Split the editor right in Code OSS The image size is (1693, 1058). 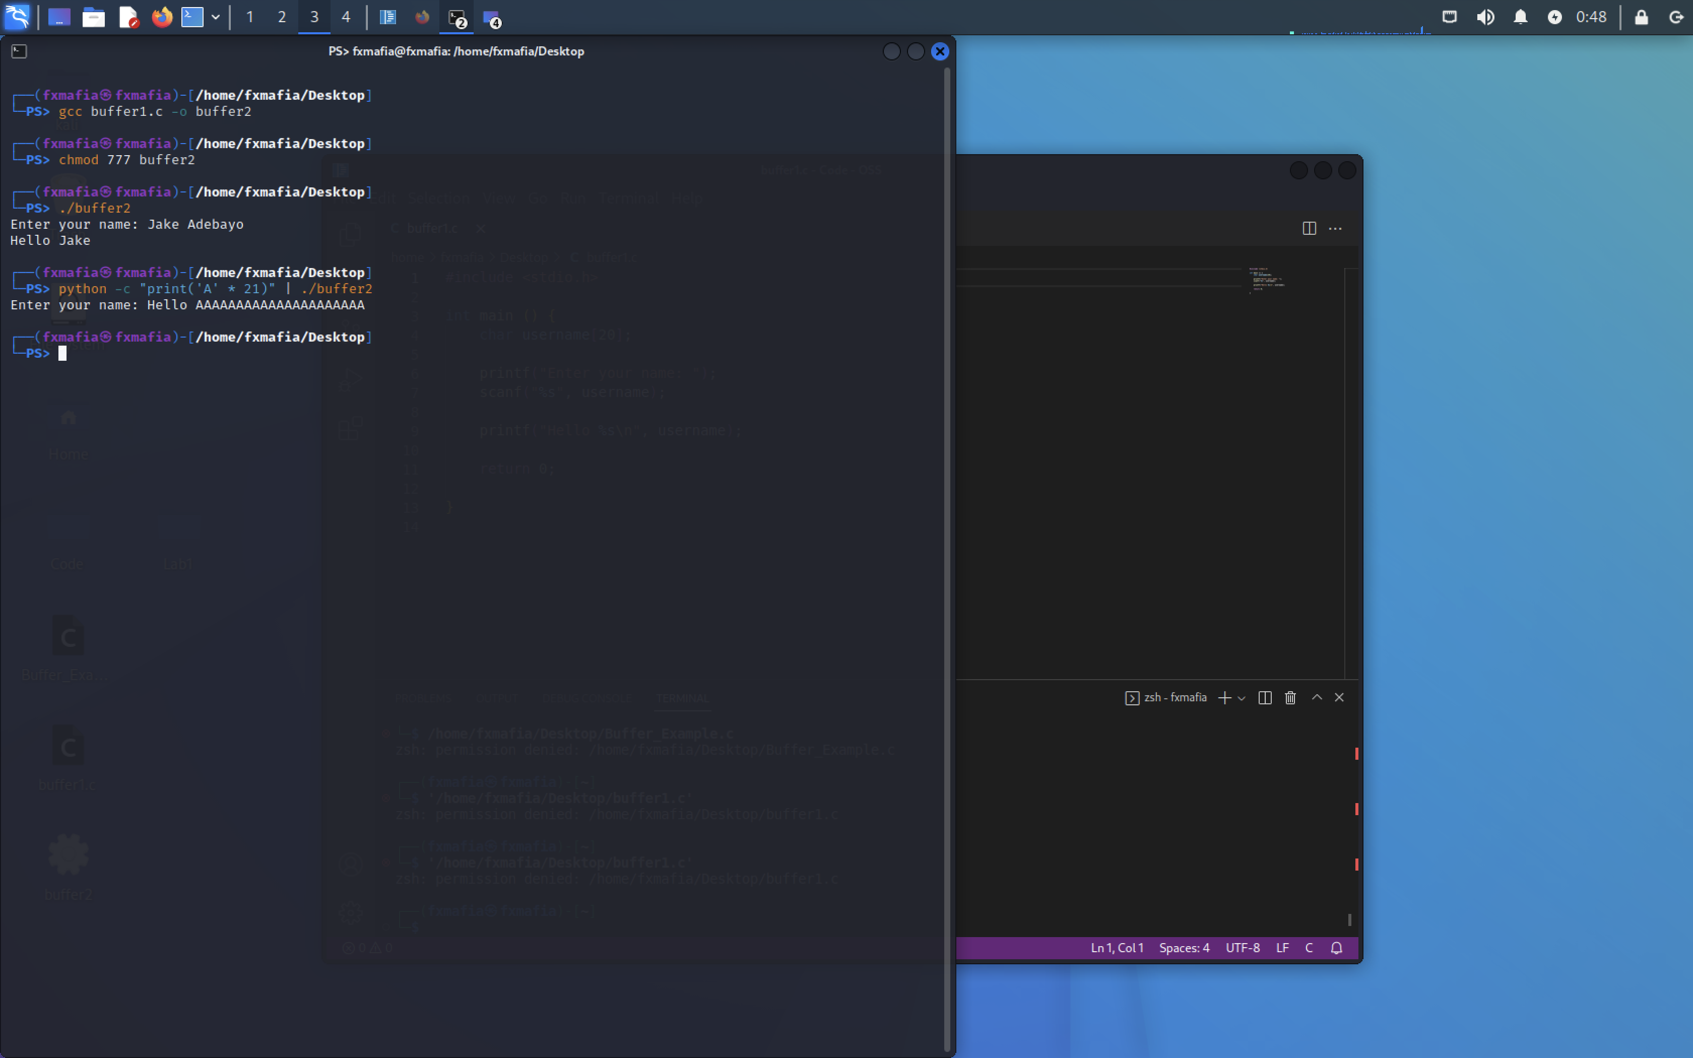point(1310,228)
